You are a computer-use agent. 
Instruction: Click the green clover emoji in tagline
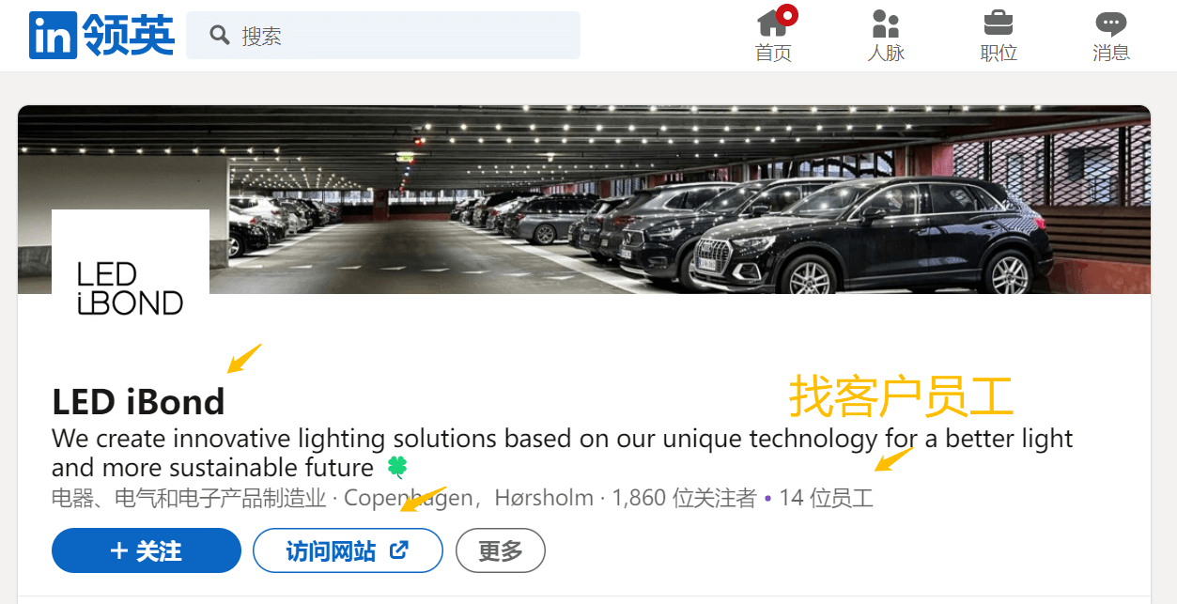[396, 467]
